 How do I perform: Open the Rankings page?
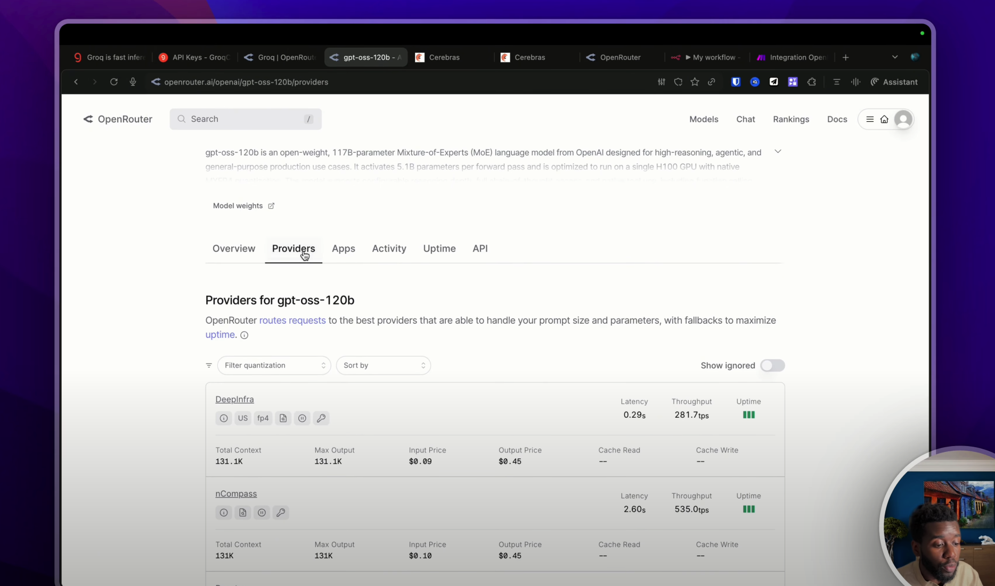[791, 119]
